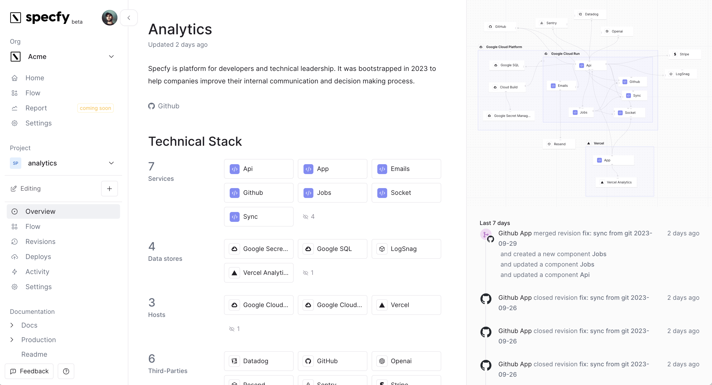Click the Google Secret Manager cloud icon

234,249
